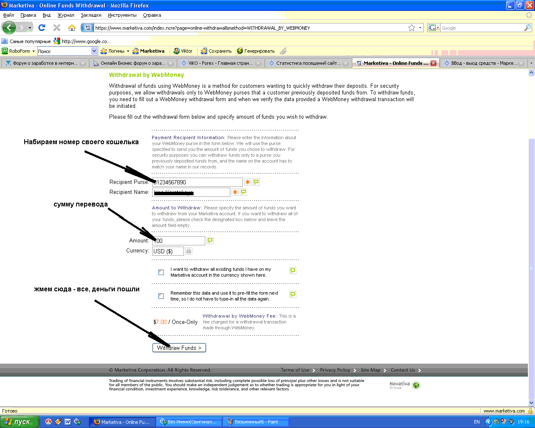This screenshot has width=535, height=428.
Task: Open the Google search engine selector
Action: click(434, 28)
